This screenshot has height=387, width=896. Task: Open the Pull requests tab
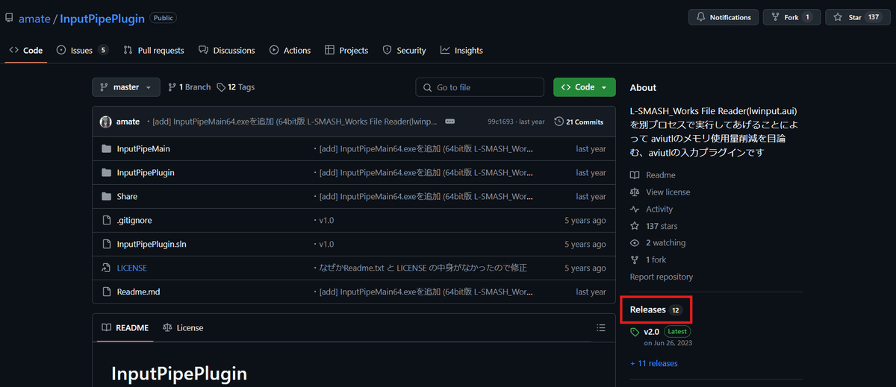click(x=154, y=50)
